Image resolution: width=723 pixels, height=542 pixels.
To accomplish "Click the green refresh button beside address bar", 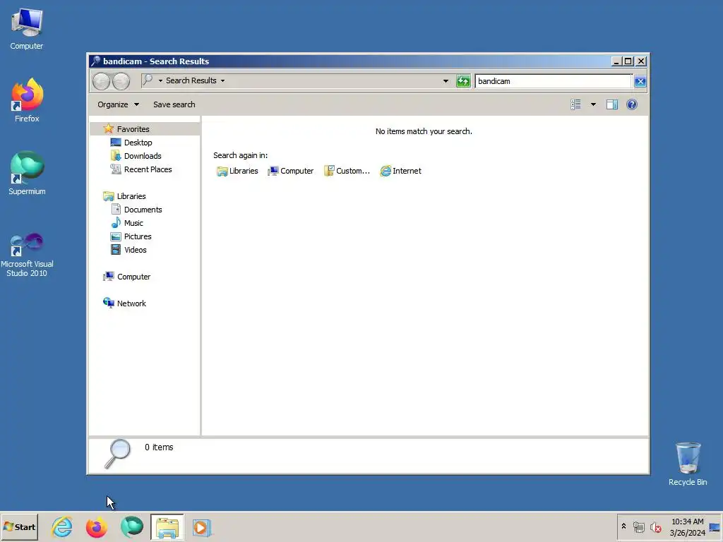I will (463, 81).
